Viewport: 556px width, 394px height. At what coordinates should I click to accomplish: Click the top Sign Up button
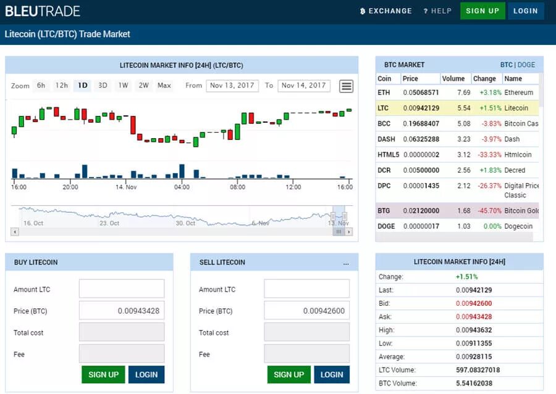482,11
